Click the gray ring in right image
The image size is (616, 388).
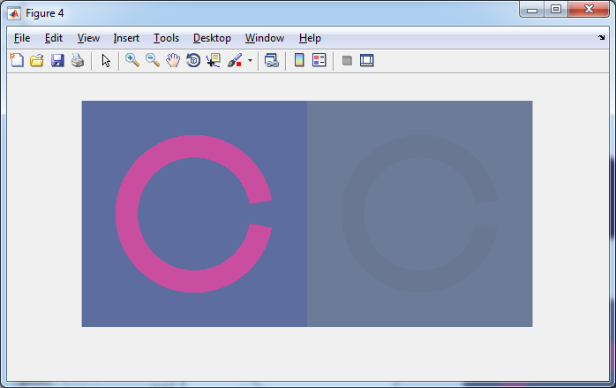352,214
